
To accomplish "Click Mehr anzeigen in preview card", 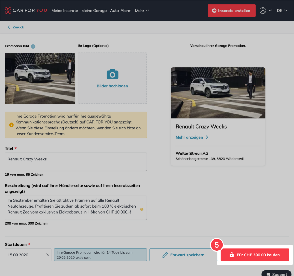I will (189, 137).
